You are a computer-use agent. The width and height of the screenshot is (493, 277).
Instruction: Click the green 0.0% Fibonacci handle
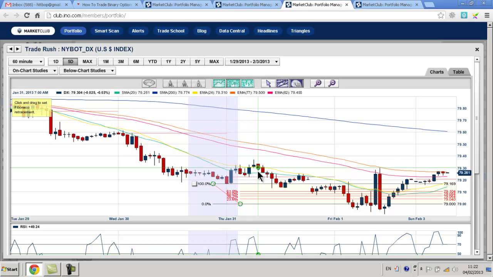point(240,204)
